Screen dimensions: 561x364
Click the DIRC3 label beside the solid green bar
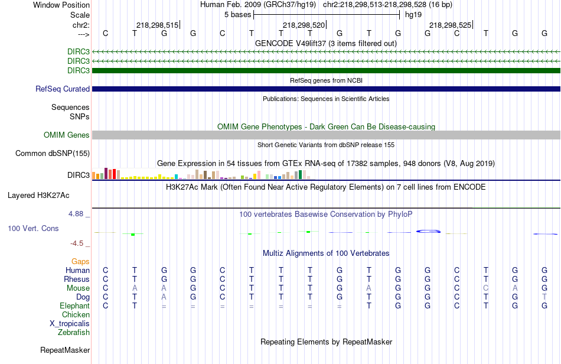click(79, 70)
